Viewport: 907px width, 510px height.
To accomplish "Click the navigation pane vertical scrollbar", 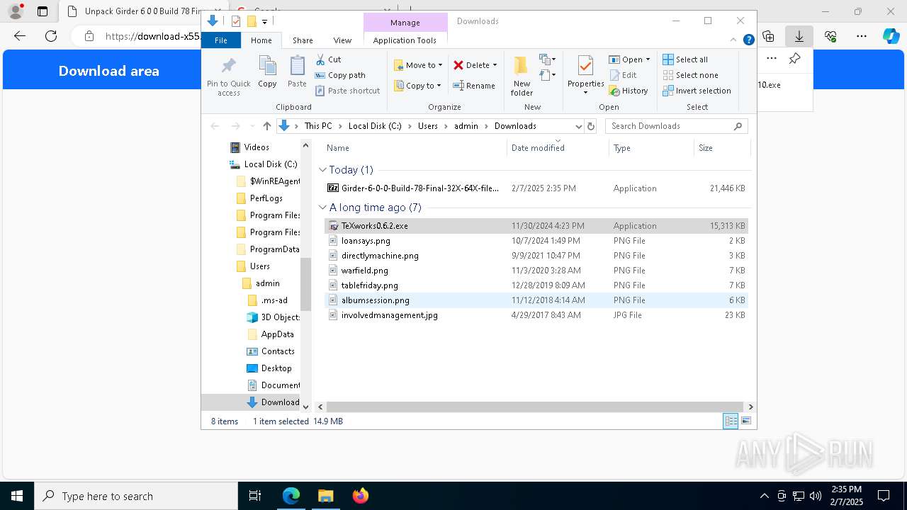I will 305,284.
